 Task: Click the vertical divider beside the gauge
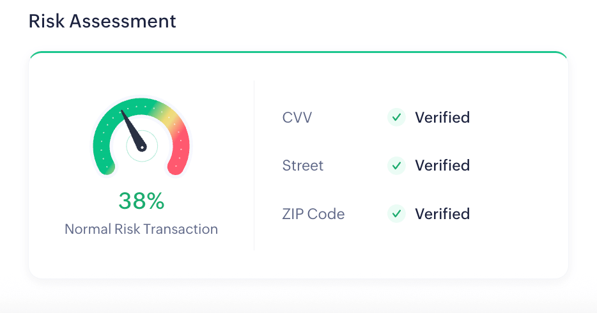click(254, 165)
